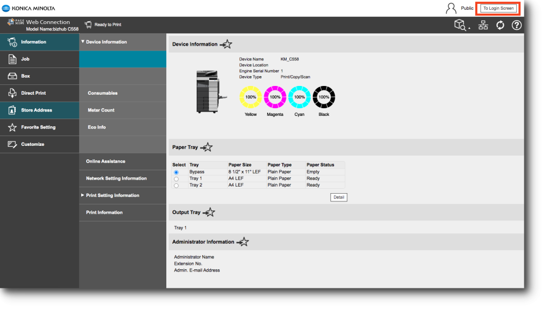
Task: Click the star beside Paper Tray heading
Action: click(207, 147)
